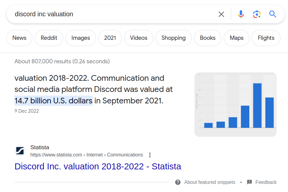Show Videos results

139,38
